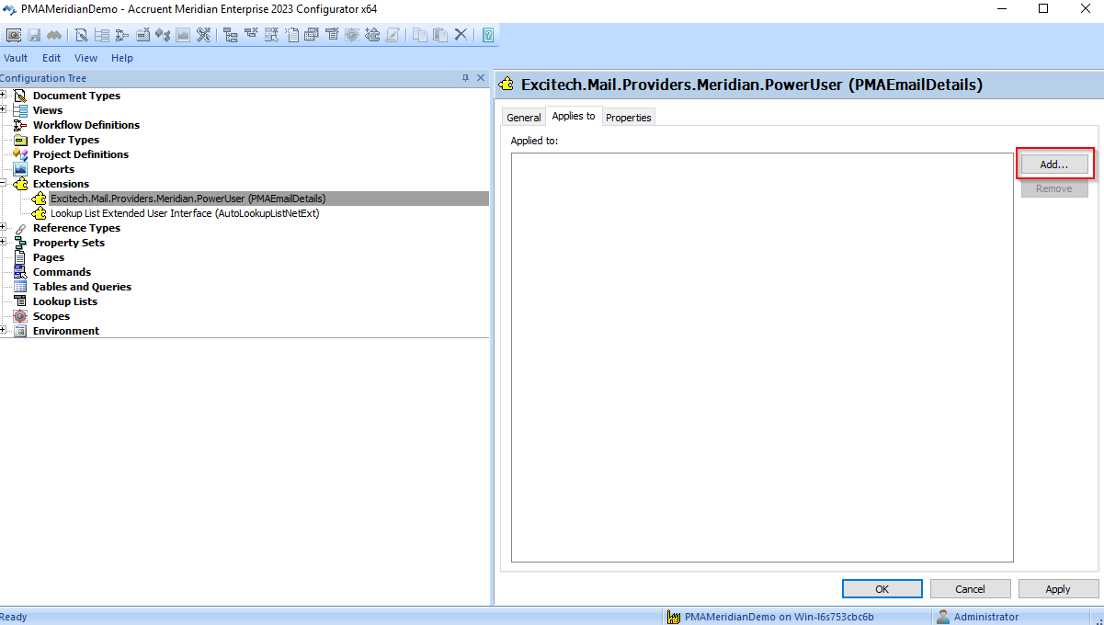Click the Paste clipboard toolbar icon
Screen dimensions: 1104x625
440,35
